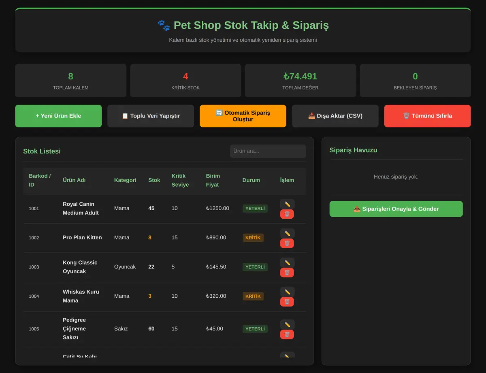Export data with Dışa Aktar (CSV)
This screenshot has height=373, width=486.
click(335, 116)
